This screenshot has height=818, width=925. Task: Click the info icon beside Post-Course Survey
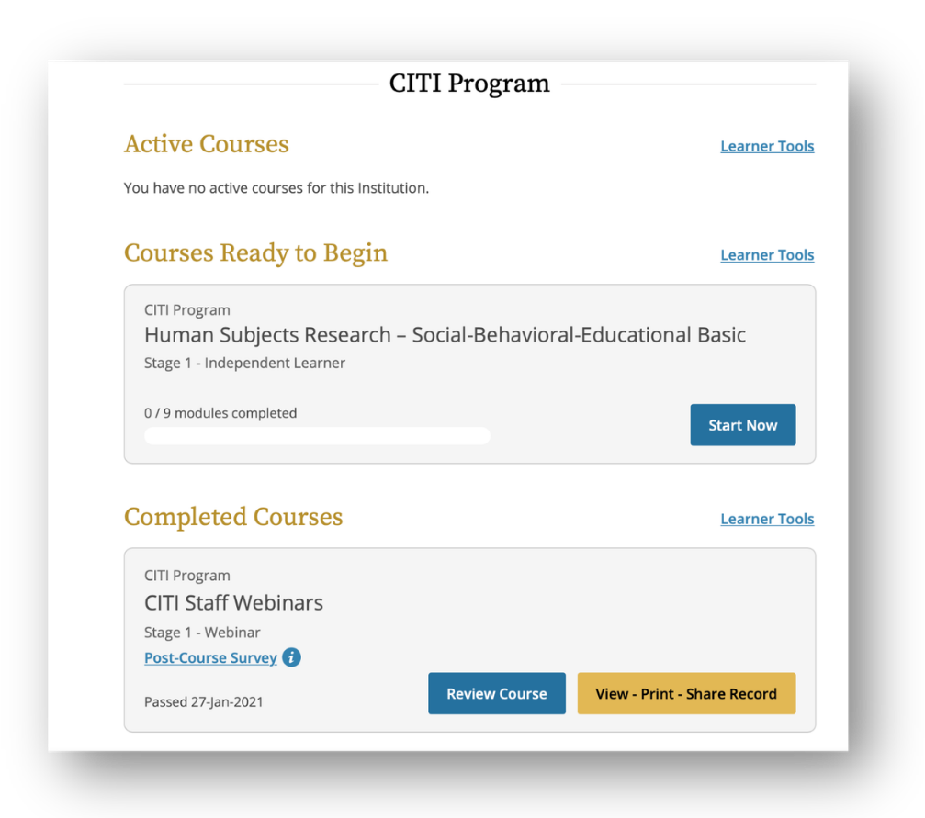(291, 657)
